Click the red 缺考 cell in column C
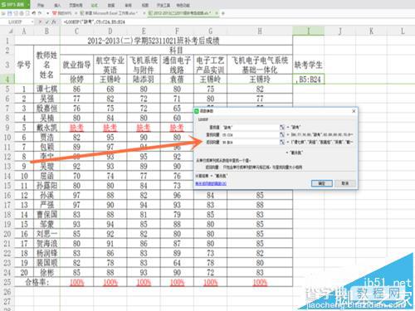Screen dimensions: 415x311 (x=76, y=128)
